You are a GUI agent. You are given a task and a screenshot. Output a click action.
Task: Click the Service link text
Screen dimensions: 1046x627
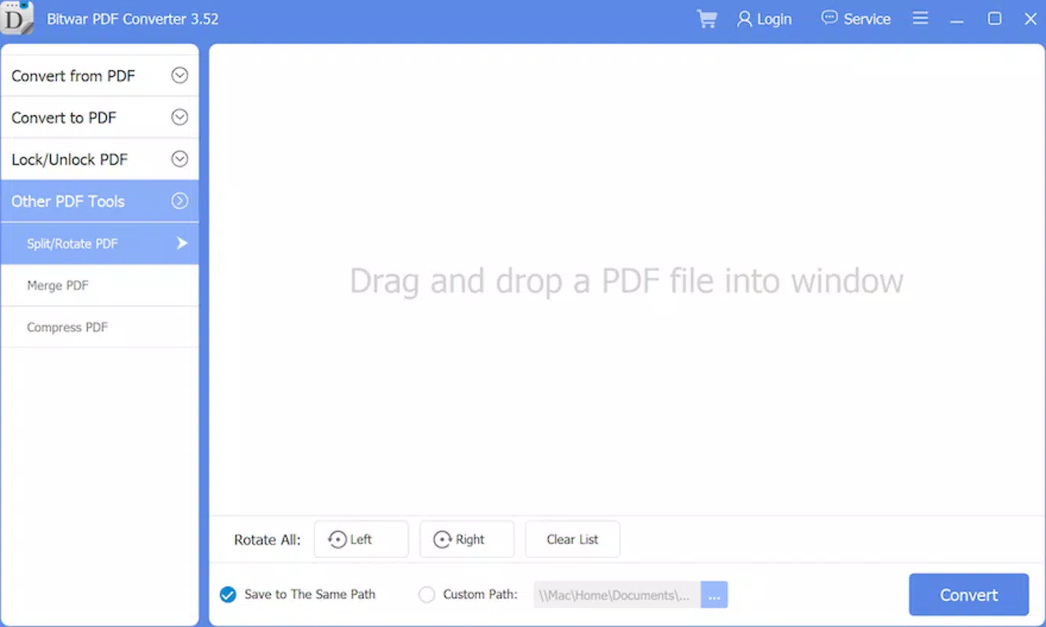tap(867, 19)
